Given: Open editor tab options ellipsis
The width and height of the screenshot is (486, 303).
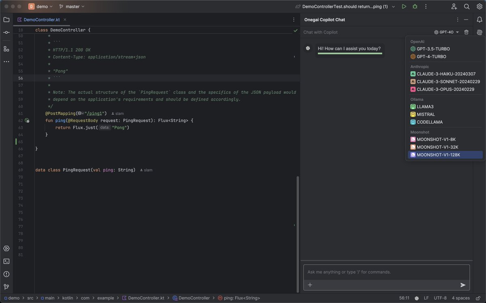Looking at the screenshot, I should click(x=294, y=19).
